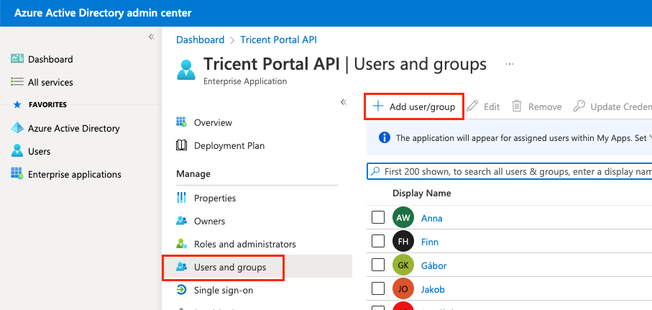Click the Roles and administrators icon

181,244
